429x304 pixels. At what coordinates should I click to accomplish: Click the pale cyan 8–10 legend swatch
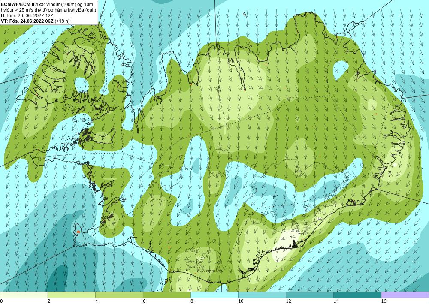(214, 295)
